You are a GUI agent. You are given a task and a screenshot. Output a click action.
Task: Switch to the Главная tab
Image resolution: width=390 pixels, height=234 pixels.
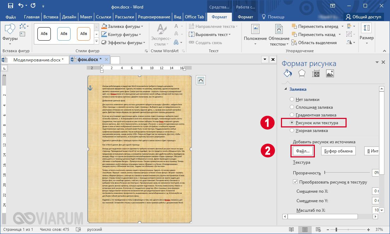tap(31, 17)
